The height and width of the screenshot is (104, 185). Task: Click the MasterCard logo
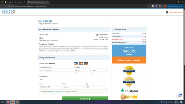coord(81,64)
